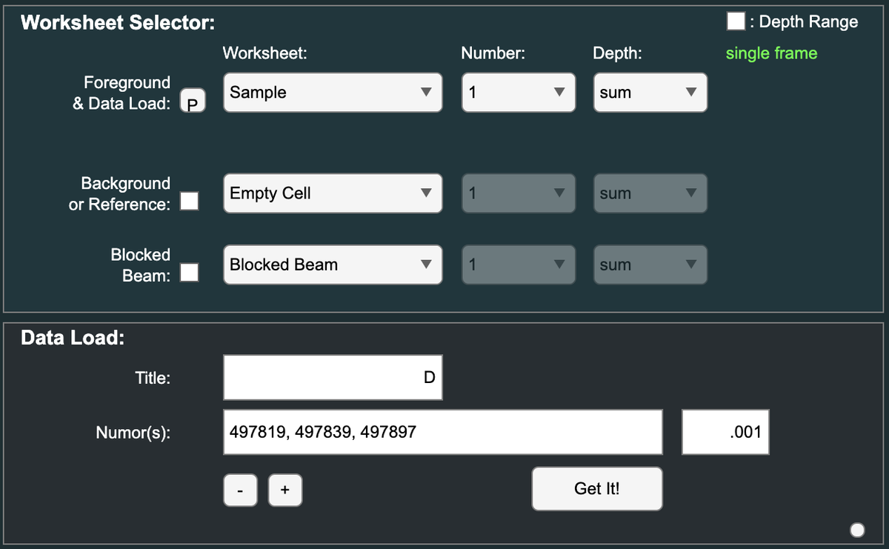This screenshot has height=549, width=889.
Task: Open the disabled Empty Cell Number dropdown
Action: 518,193
